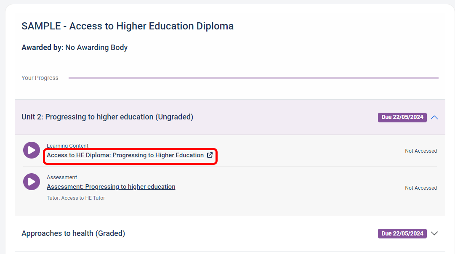Click the SAMPLE - Access to Higher Education Diploma title
Image resolution: width=455 pixels, height=254 pixels.
[128, 26]
